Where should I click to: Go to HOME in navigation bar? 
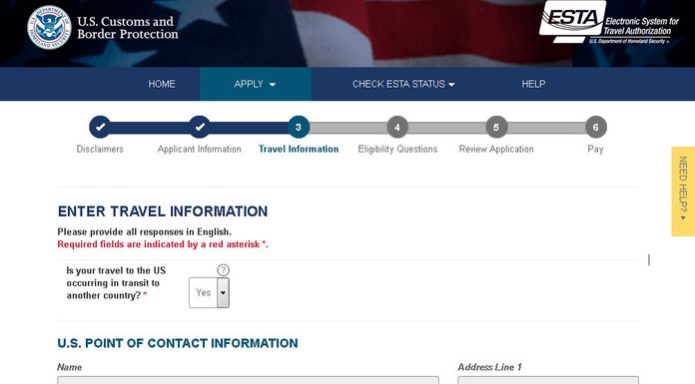click(162, 84)
